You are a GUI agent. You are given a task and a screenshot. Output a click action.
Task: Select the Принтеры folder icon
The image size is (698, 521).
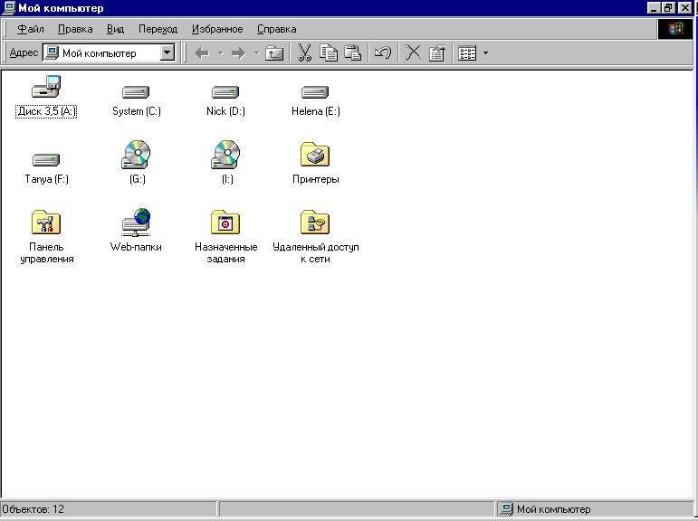click(315, 155)
